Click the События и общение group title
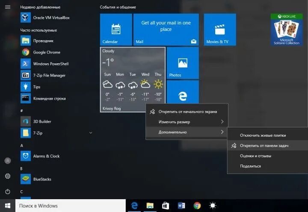This screenshot has width=308, height=212. click(118, 7)
